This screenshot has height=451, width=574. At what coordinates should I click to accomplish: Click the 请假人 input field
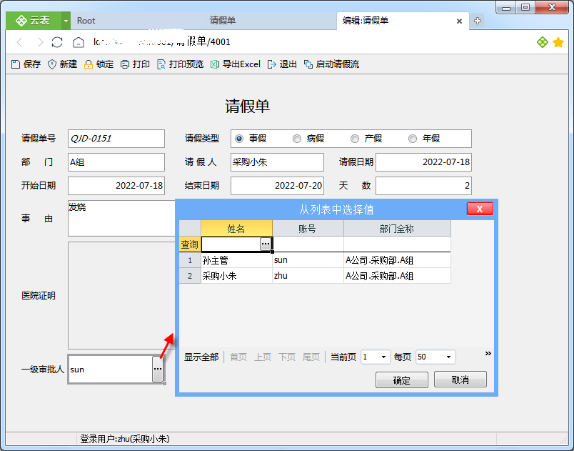tap(277, 162)
